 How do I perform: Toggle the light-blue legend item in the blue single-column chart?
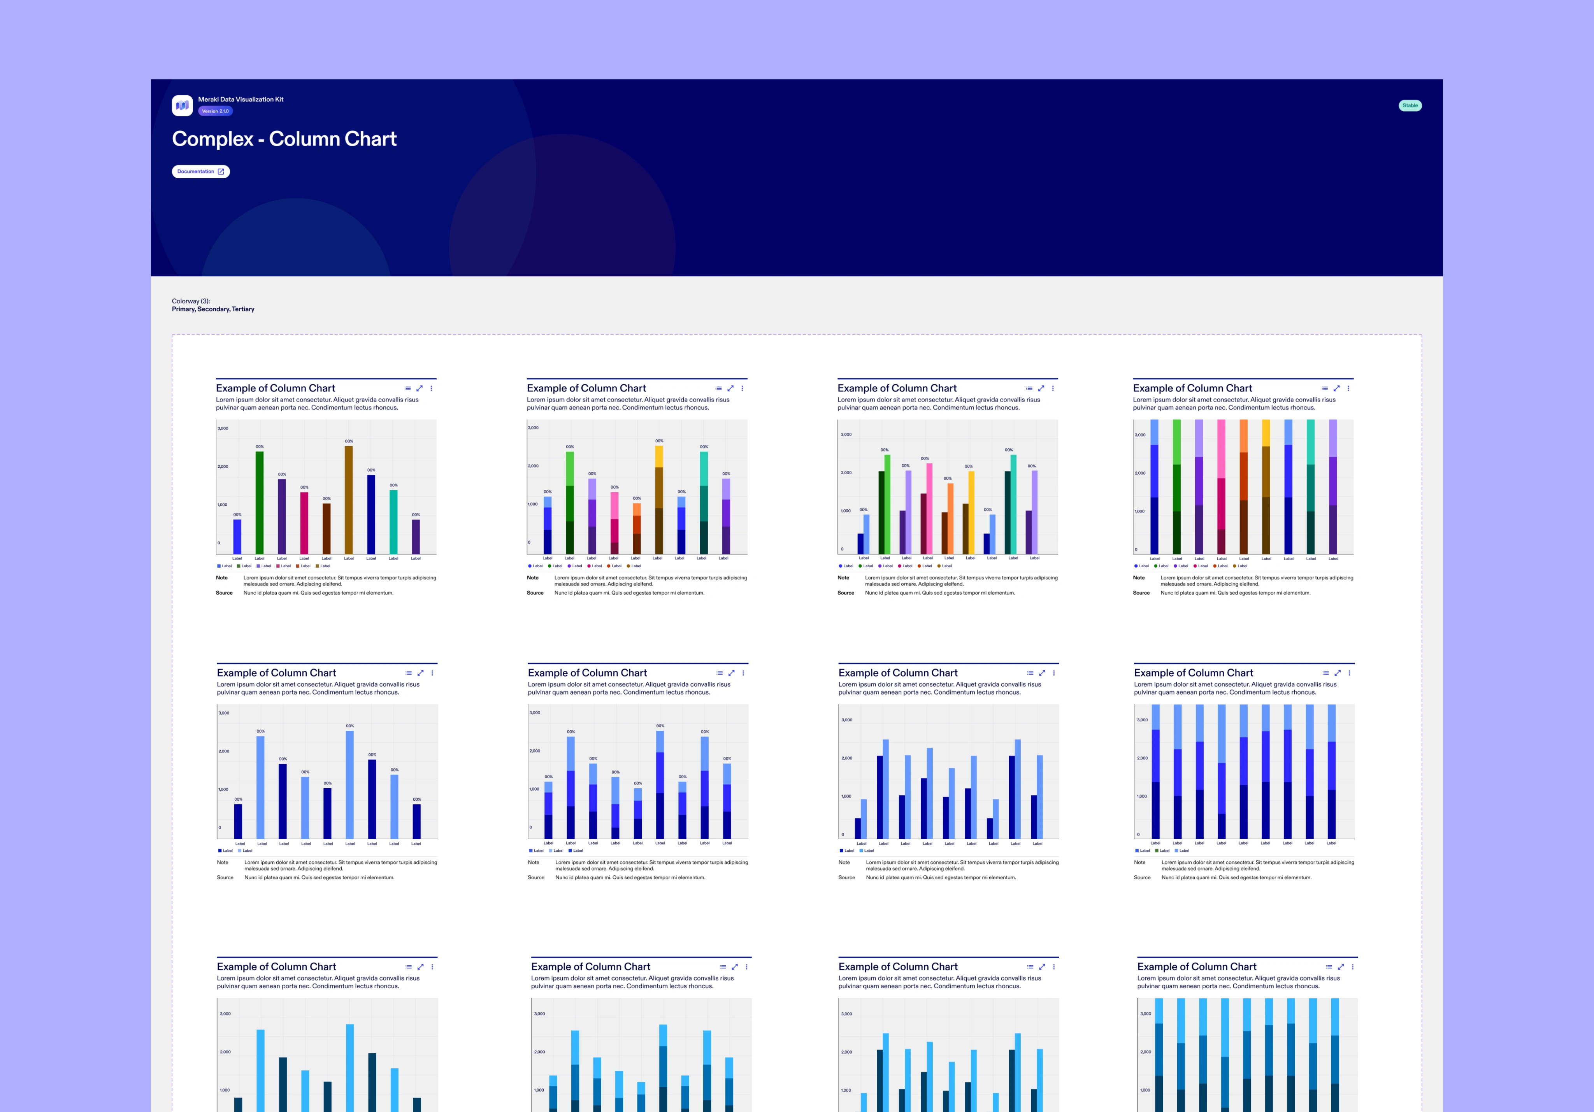[240, 851]
